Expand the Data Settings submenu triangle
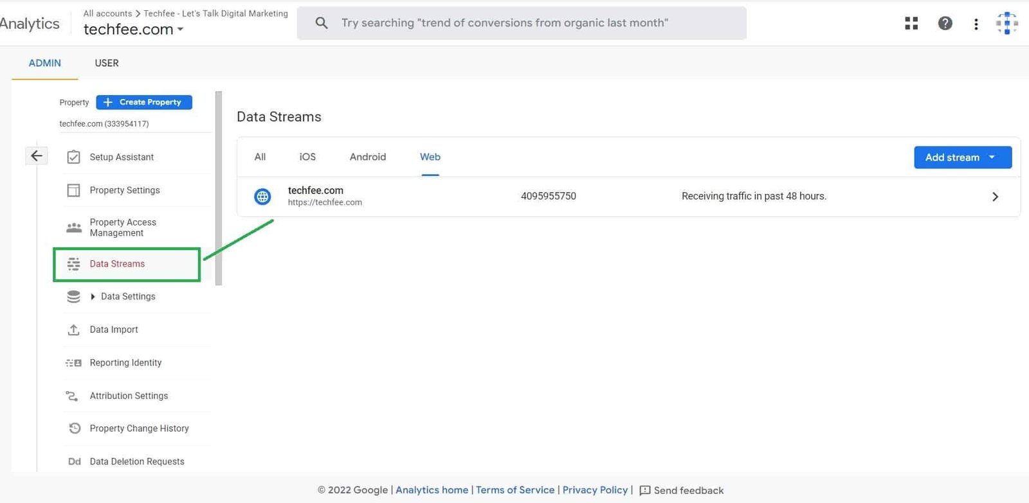This screenshot has width=1029, height=503. click(x=93, y=297)
